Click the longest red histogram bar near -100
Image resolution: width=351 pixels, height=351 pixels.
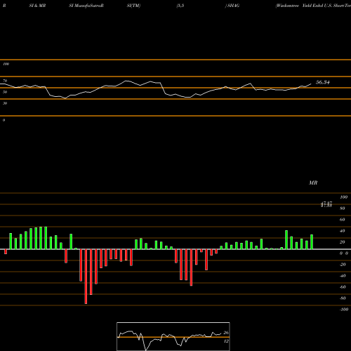point(86,277)
